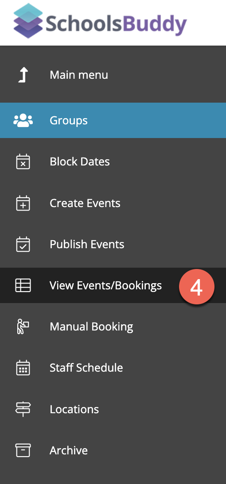
Task: Open Create Events page
Action: tap(113, 203)
